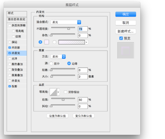Enable 外发光 outer glow checkbox
The height and width of the screenshot is (139, 165).
10,81
